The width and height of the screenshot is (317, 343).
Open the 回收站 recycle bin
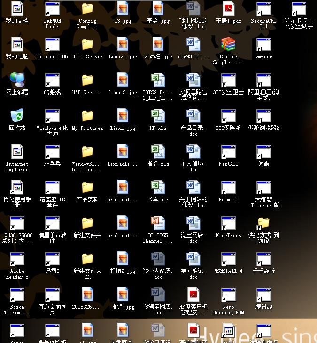pos(17,116)
